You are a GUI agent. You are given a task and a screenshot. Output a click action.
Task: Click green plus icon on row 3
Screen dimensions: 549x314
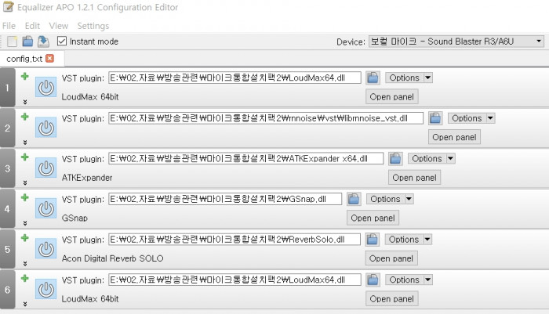(24, 157)
